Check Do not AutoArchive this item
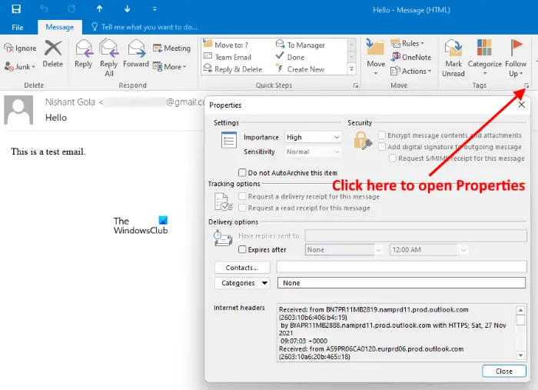This screenshot has height=390, width=538. [242, 172]
